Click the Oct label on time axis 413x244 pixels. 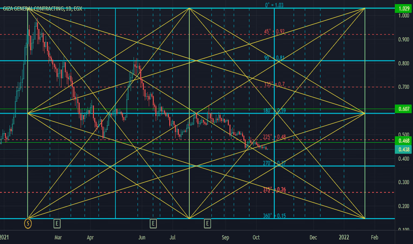(x=256, y=237)
